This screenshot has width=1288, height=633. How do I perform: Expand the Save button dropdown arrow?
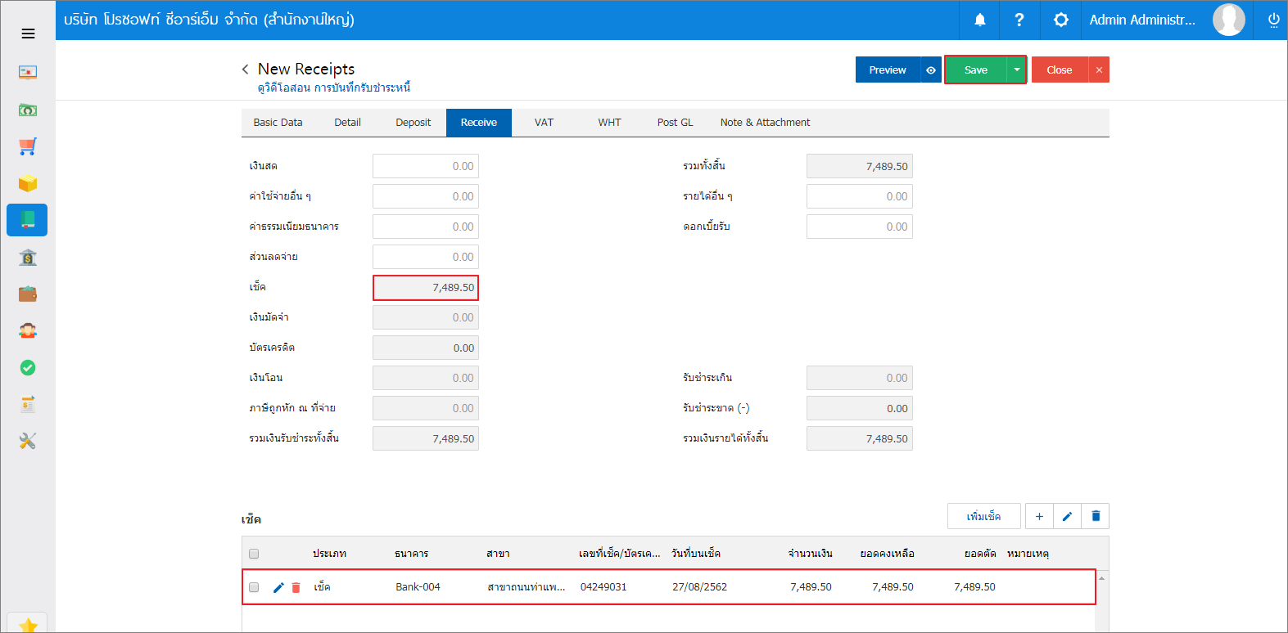pos(1016,70)
